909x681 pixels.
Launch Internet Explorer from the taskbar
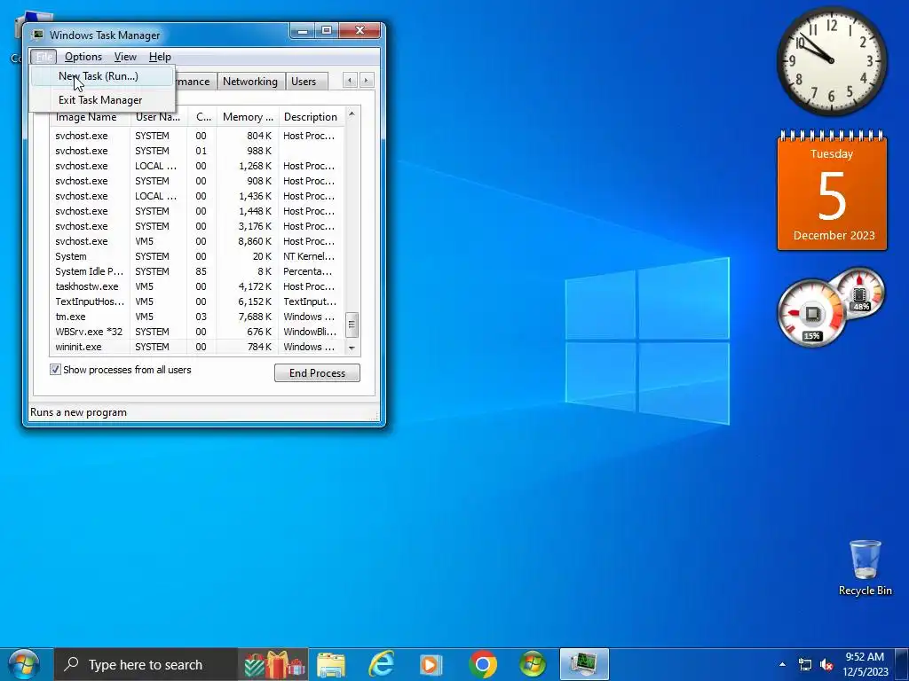(x=382, y=664)
